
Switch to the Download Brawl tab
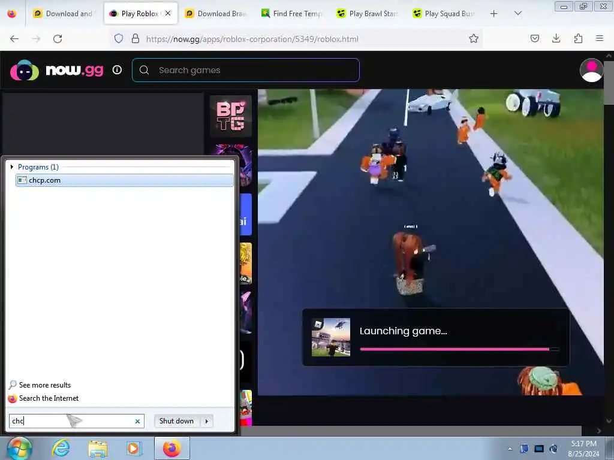[217, 14]
